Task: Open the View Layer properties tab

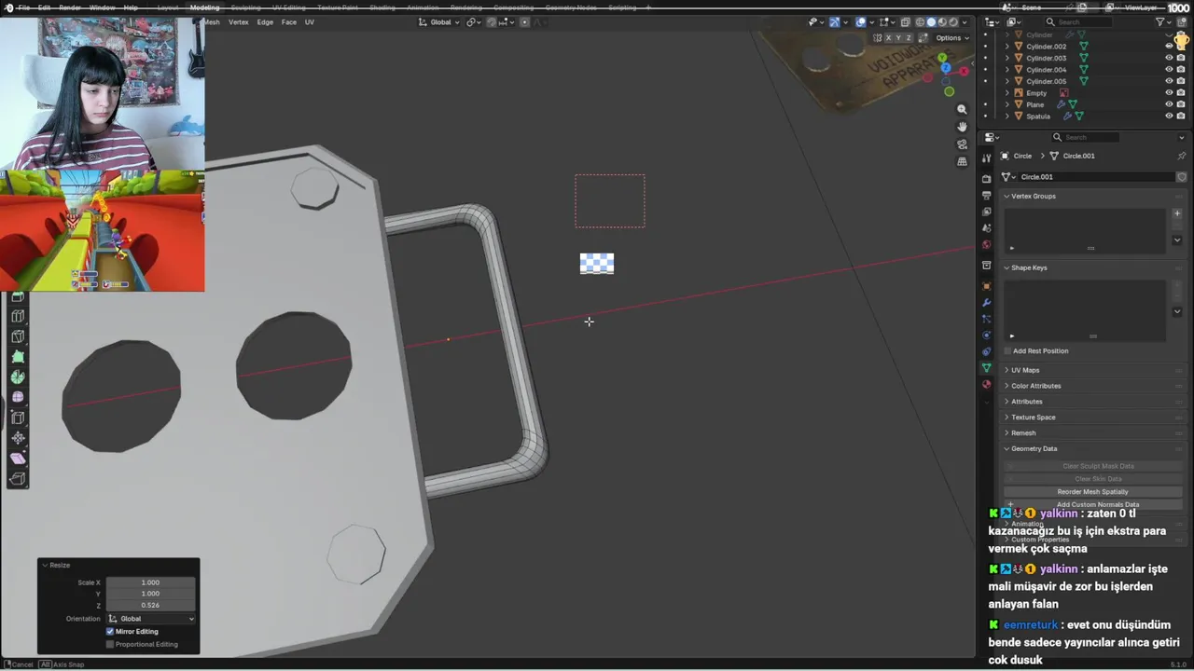Action: (x=986, y=212)
